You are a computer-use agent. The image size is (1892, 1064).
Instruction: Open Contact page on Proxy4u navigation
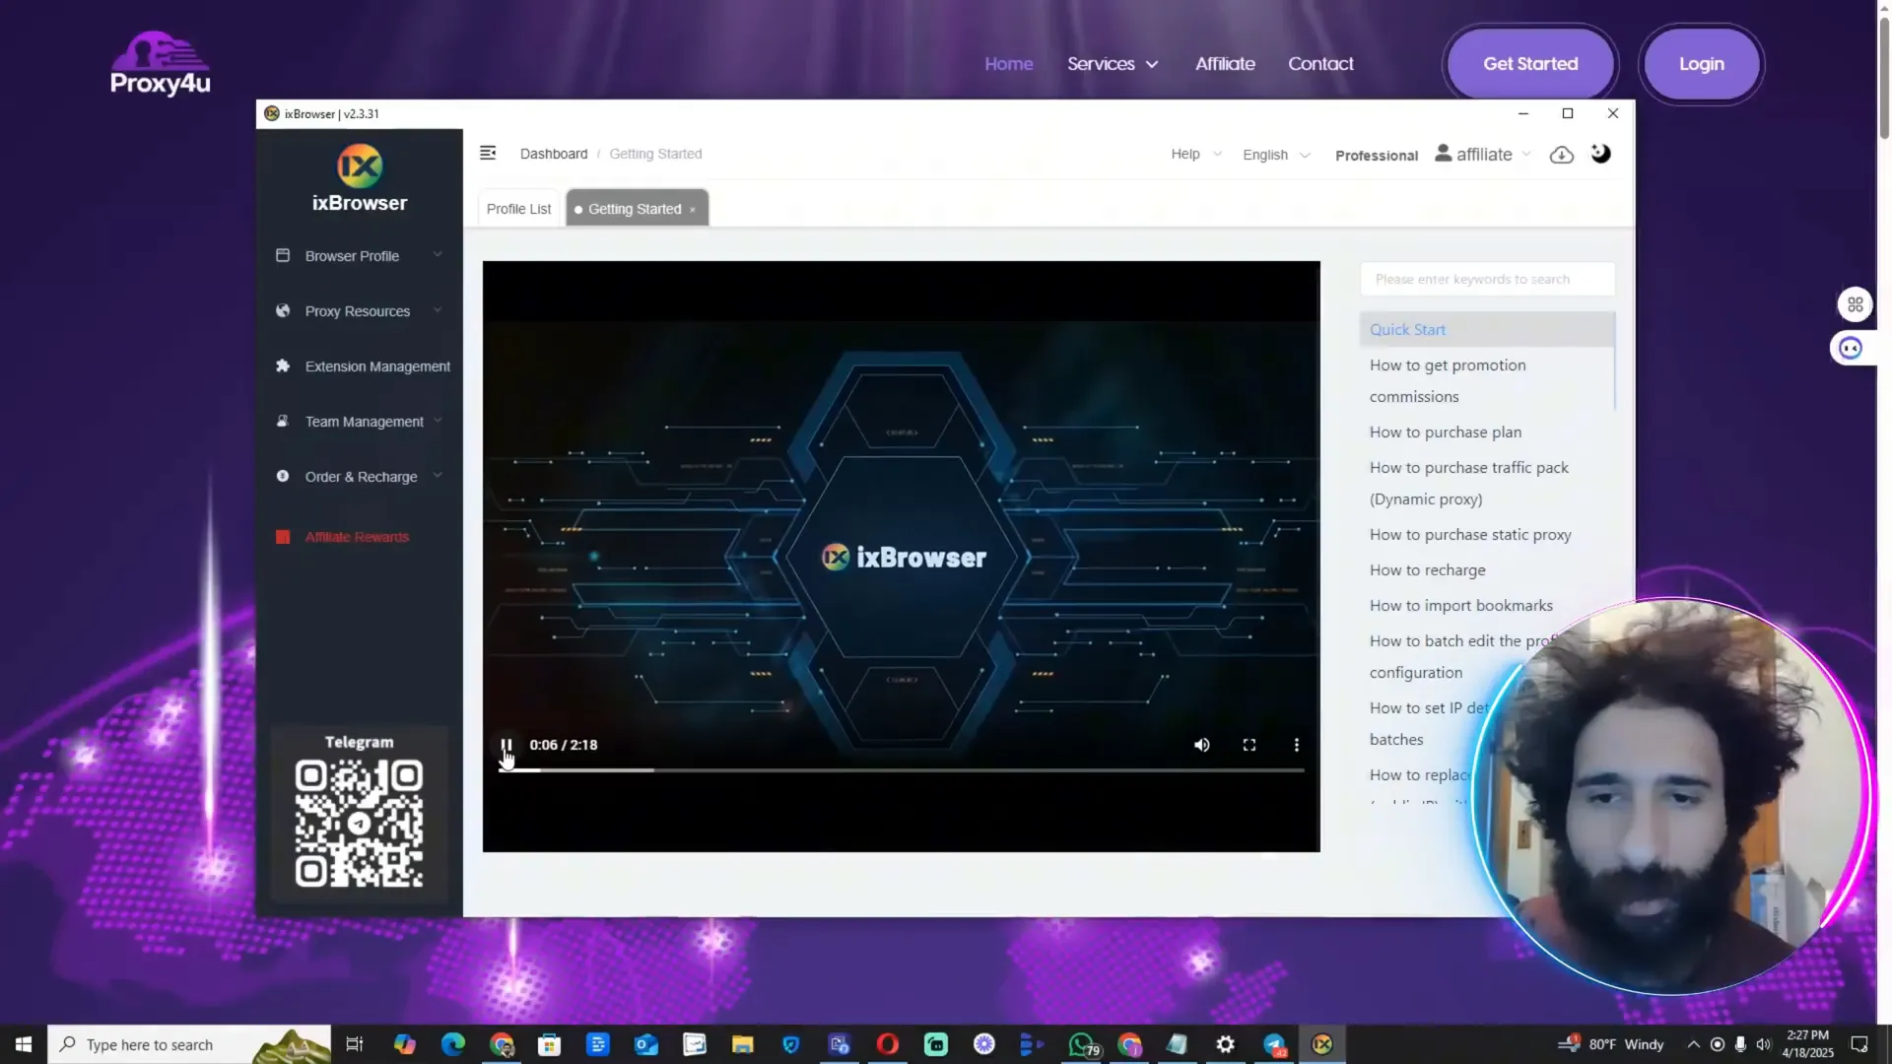tap(1320, 64)
